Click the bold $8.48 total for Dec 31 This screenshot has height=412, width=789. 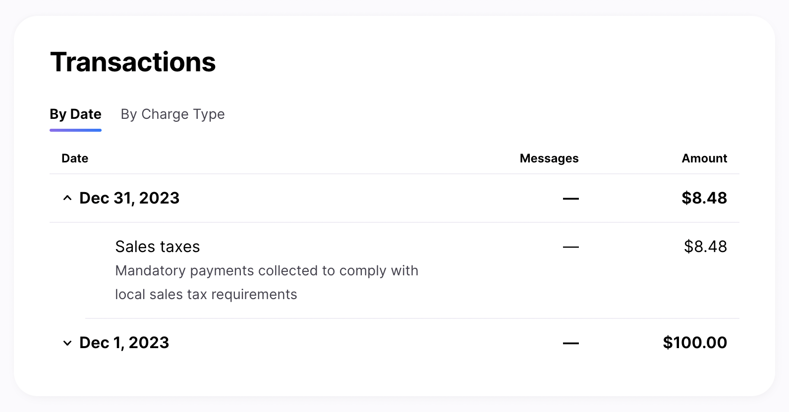[704, 198]
